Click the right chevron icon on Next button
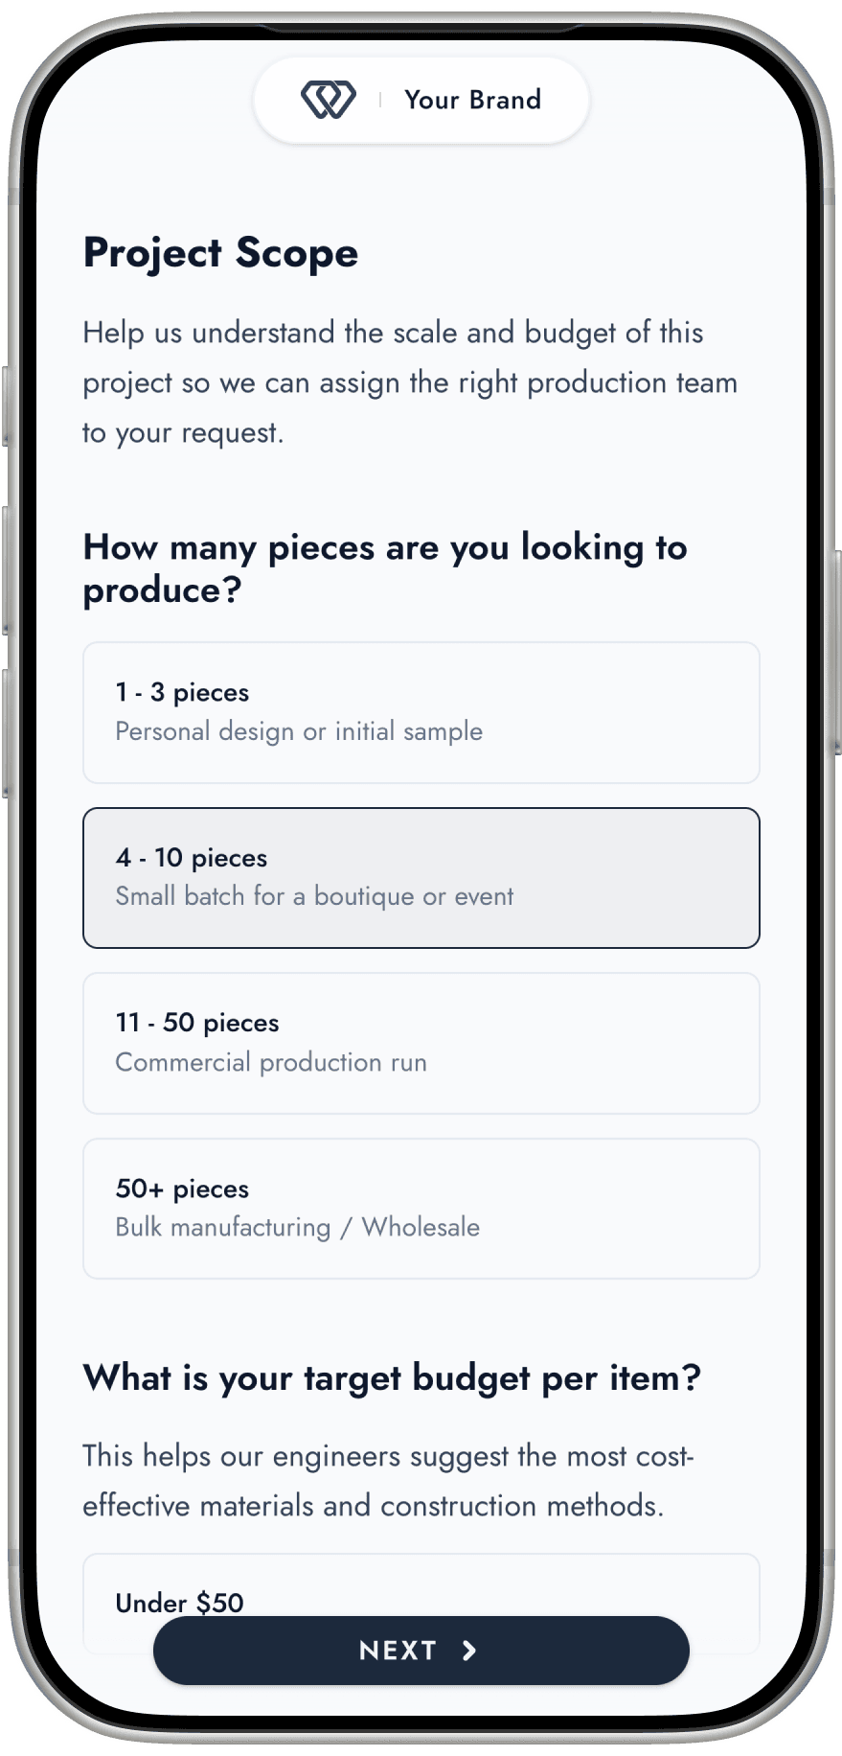842x1756 pixels. pos(469,1650)
